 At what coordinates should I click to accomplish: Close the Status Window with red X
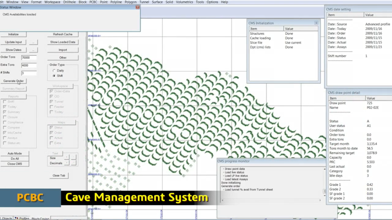[x=138, y=7]
